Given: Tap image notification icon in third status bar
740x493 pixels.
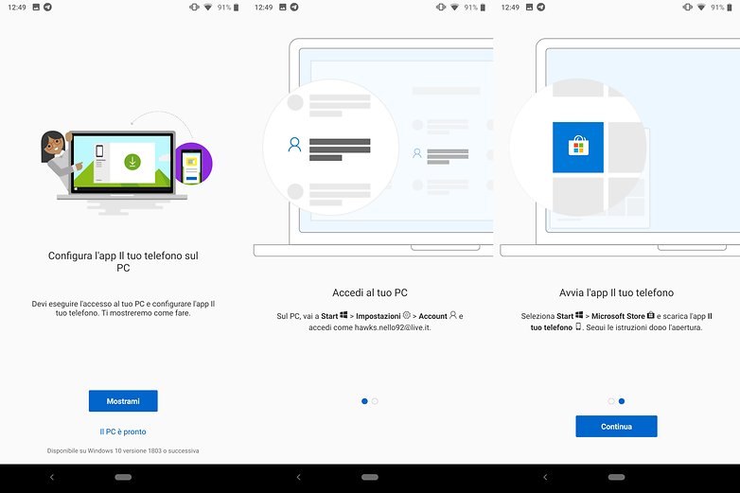Looking at the screenshot, I should click(529, 7).
